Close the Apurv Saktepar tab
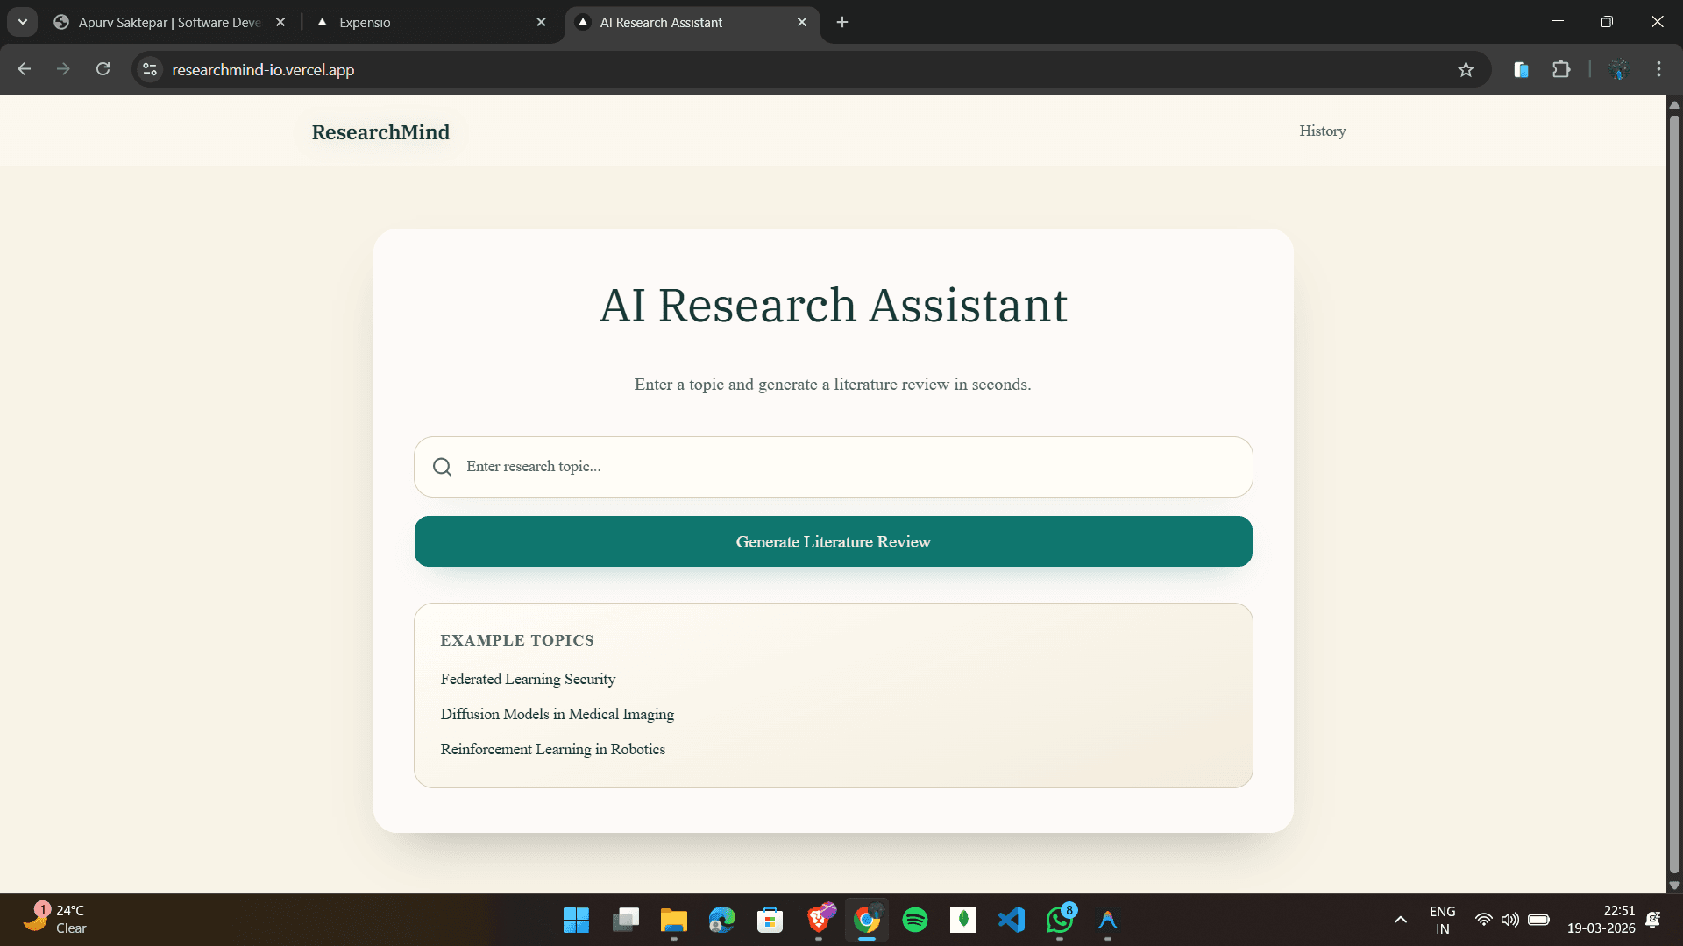1683x946 pixels. click(280, 22)
